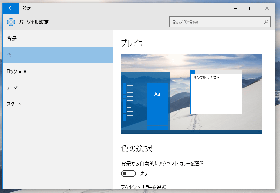Image resolution: width=280 pixels, height=193 pixels.
Task: Click the サンプル テキスト preview window
Action: pyautogui.click(x=216, y=92)
